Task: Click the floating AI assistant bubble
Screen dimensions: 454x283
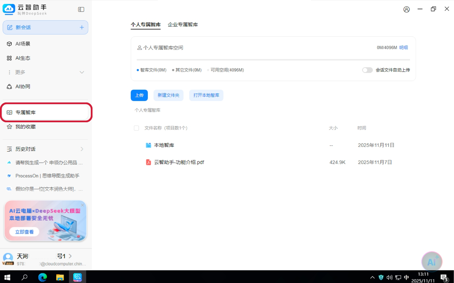Action: pyautogui.click(x=431, y=262)
